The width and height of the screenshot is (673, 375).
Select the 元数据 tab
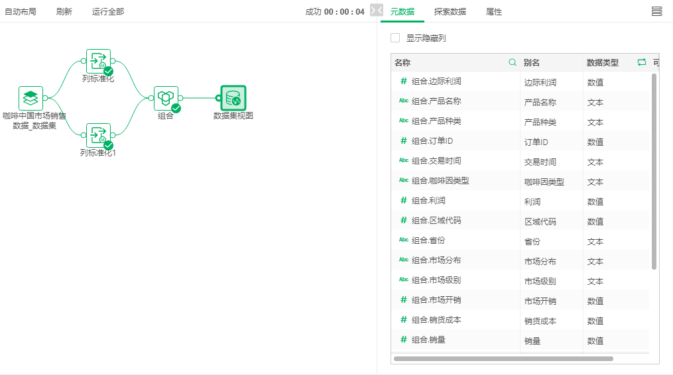[x=402, y=12]
